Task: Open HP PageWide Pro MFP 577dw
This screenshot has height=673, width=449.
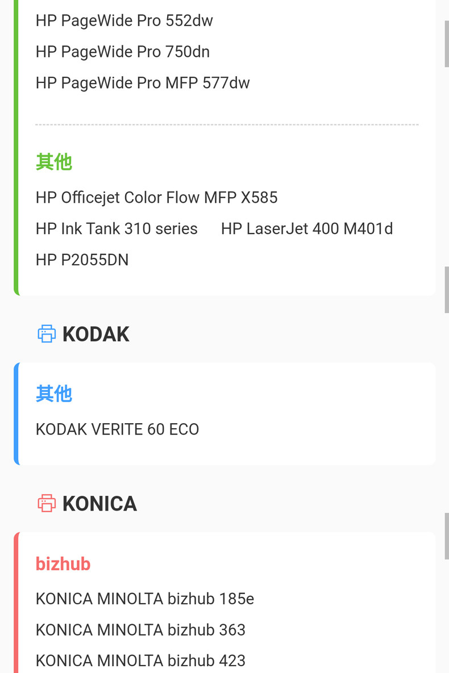Action: [x=143, y=83]
